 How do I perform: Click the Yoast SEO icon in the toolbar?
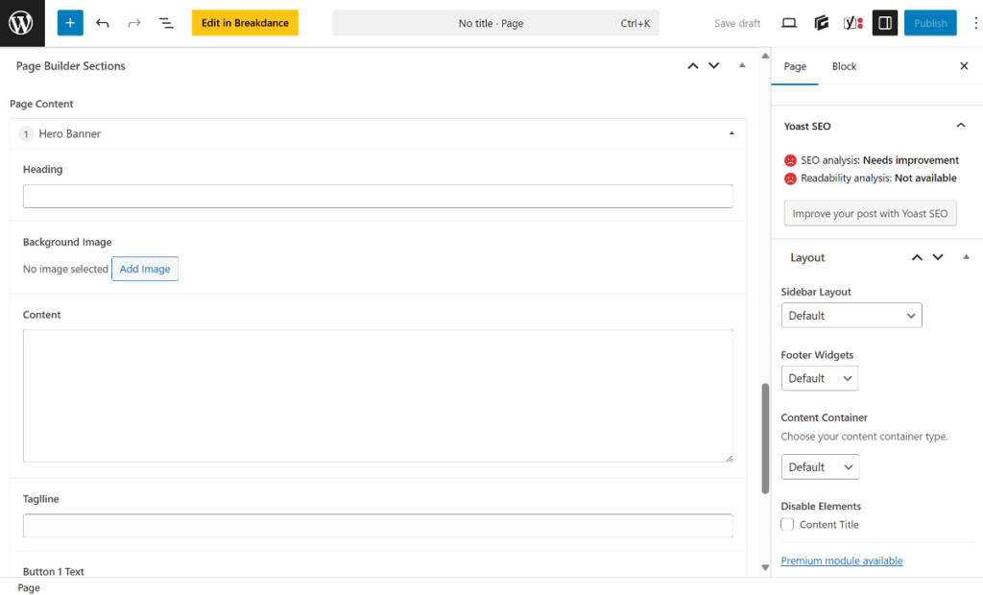point(852,22)
